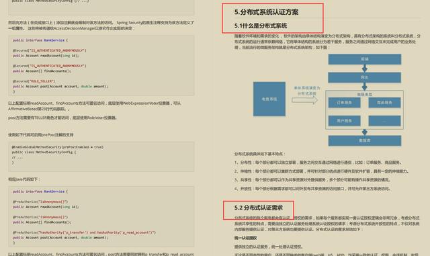
Task: Click "public interface BankService {" in the @Secured block
Action: point(40,40)
